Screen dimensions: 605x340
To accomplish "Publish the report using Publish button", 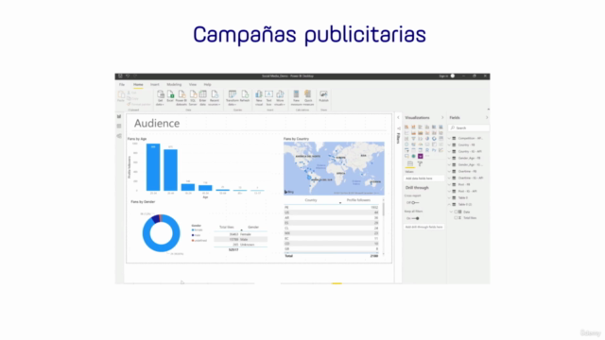I will point(323,96).
